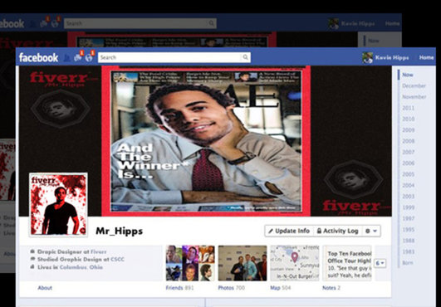Jump to 2011 on timeline

pyautogui.click(x=408, y=108)
